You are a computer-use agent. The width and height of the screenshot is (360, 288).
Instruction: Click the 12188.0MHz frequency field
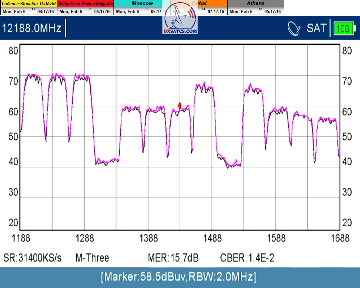pos(32,28)
